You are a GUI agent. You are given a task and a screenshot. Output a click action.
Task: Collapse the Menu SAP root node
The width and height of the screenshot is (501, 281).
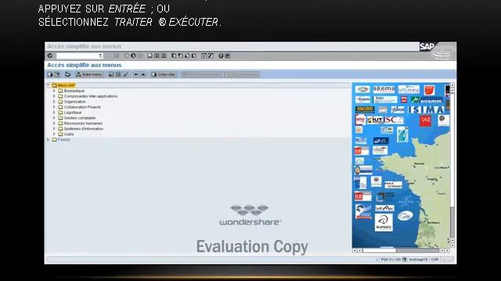tap(49, 85)
